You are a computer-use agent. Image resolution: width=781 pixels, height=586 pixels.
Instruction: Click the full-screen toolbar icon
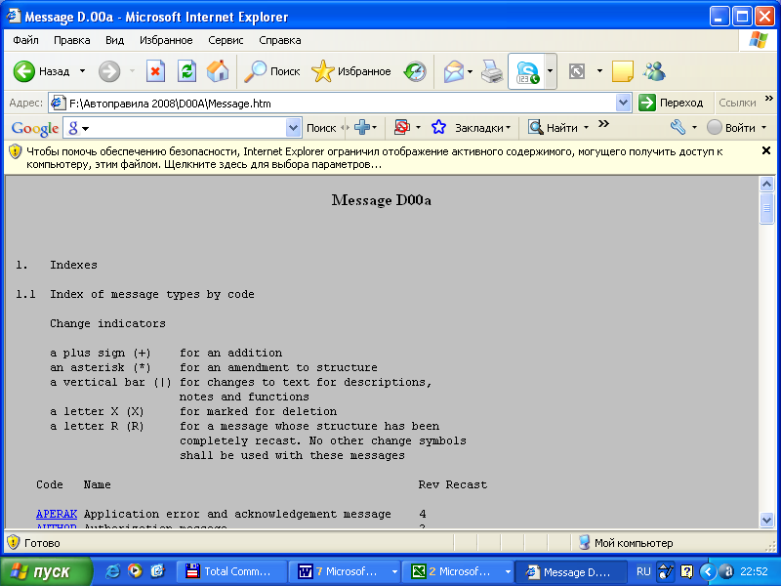coord(577,71)
